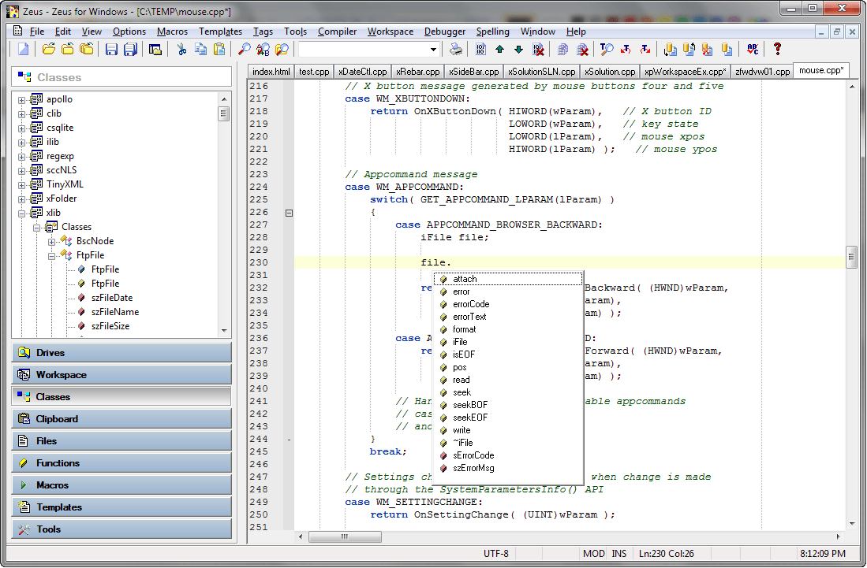This screenshot has width=867, height=568.
Task: Select the Cut scissors icon
Action: 183,49
